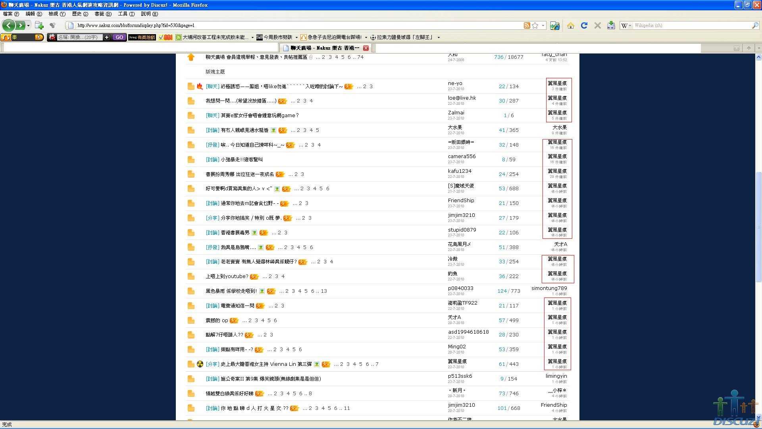Image resolution: width=762 pixels, height=429 pixels.
Task: Click the IE Tab switch engine icon
Action: (555, 25)
